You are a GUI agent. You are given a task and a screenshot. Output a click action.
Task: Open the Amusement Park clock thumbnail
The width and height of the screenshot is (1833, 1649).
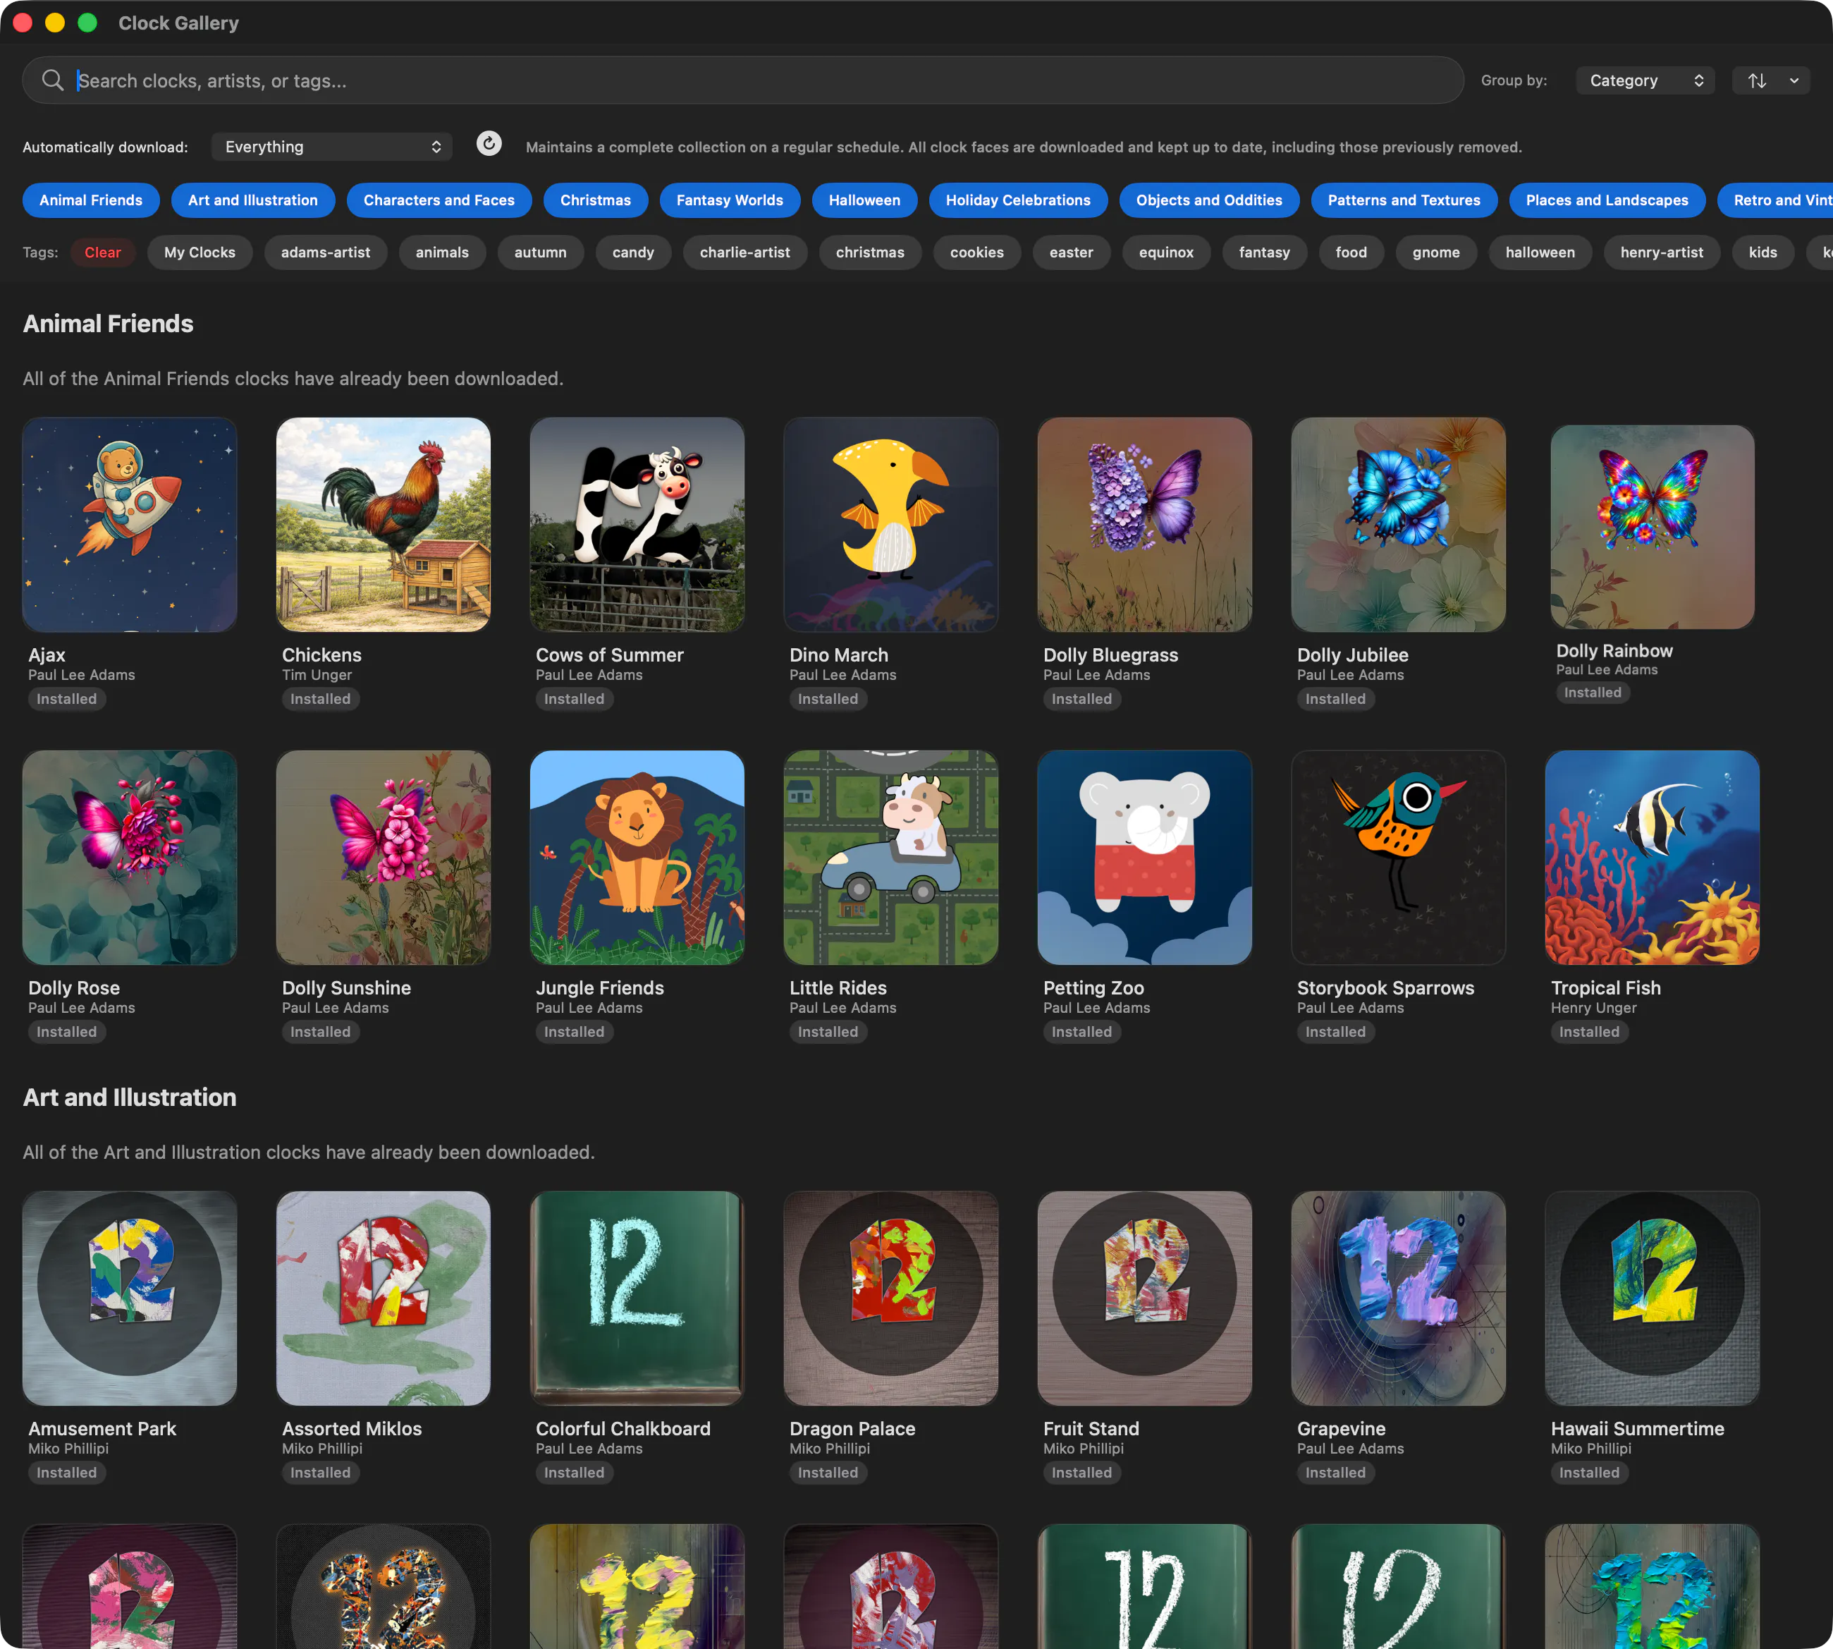tap(130, 1298)
